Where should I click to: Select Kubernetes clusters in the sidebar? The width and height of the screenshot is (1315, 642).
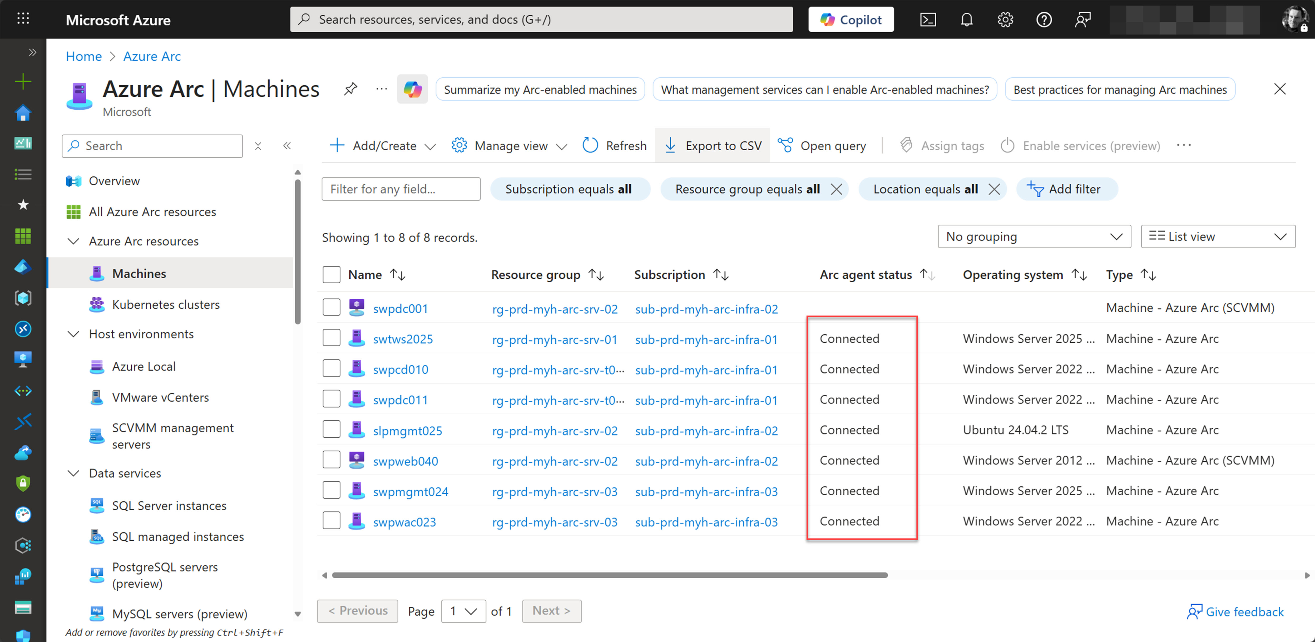(x=166, y=304)
